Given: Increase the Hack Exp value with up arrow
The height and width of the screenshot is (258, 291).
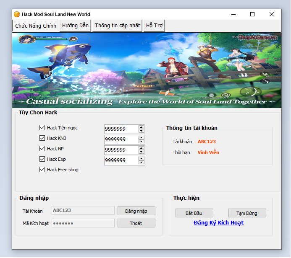Looking at the screenshot, I should pyautogui.click(x=142, y=159).
